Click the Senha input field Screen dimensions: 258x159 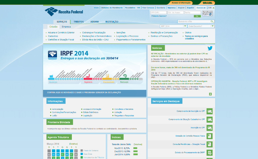click(x=192, y=13)
